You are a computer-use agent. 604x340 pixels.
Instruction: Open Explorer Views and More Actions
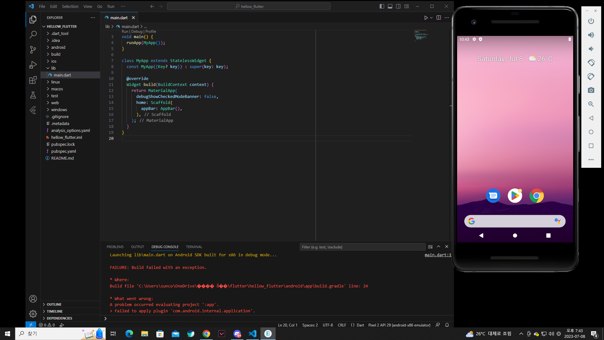(93, 18)
